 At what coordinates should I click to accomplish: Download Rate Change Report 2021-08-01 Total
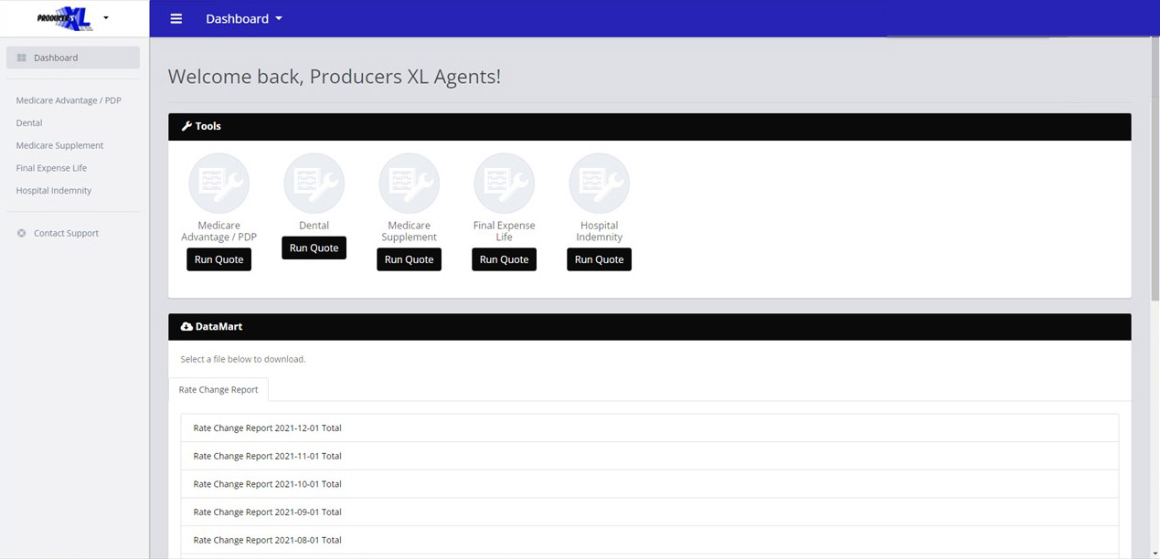pos(650,540)
